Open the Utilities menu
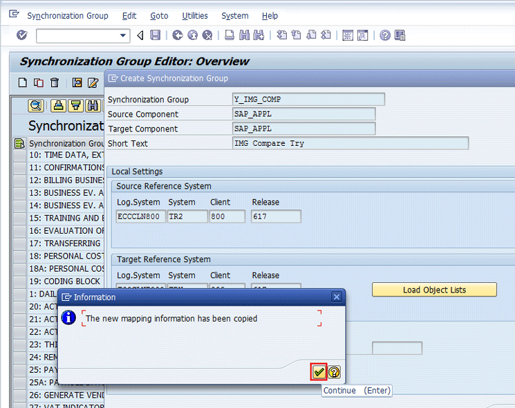Screen dimensions: 515x408 tap(194, 15)
